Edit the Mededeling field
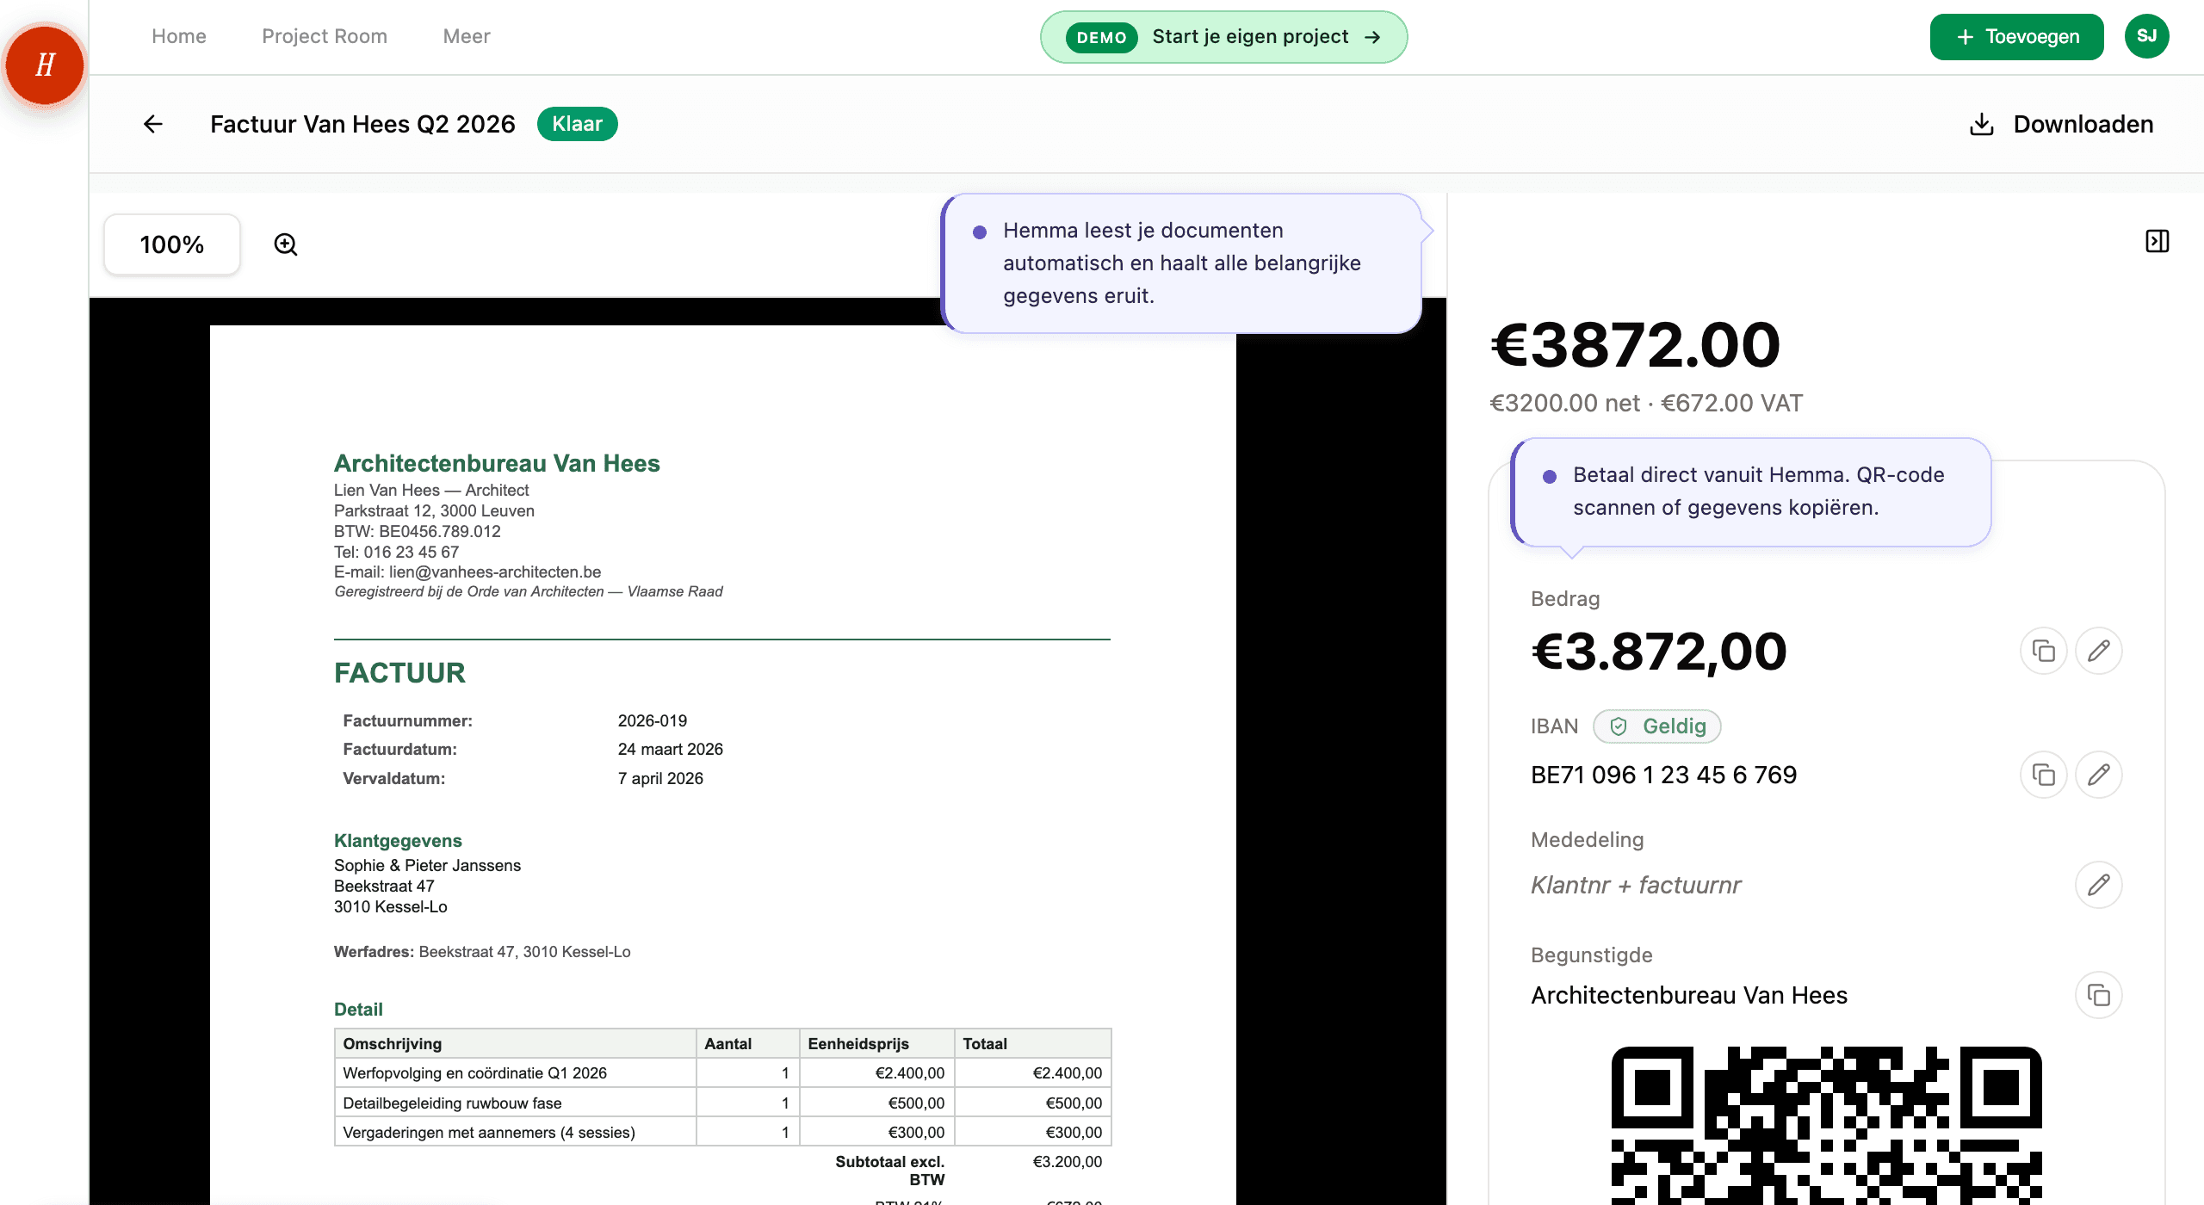Screen dimensions: 2204x1205 point(2098,885)
